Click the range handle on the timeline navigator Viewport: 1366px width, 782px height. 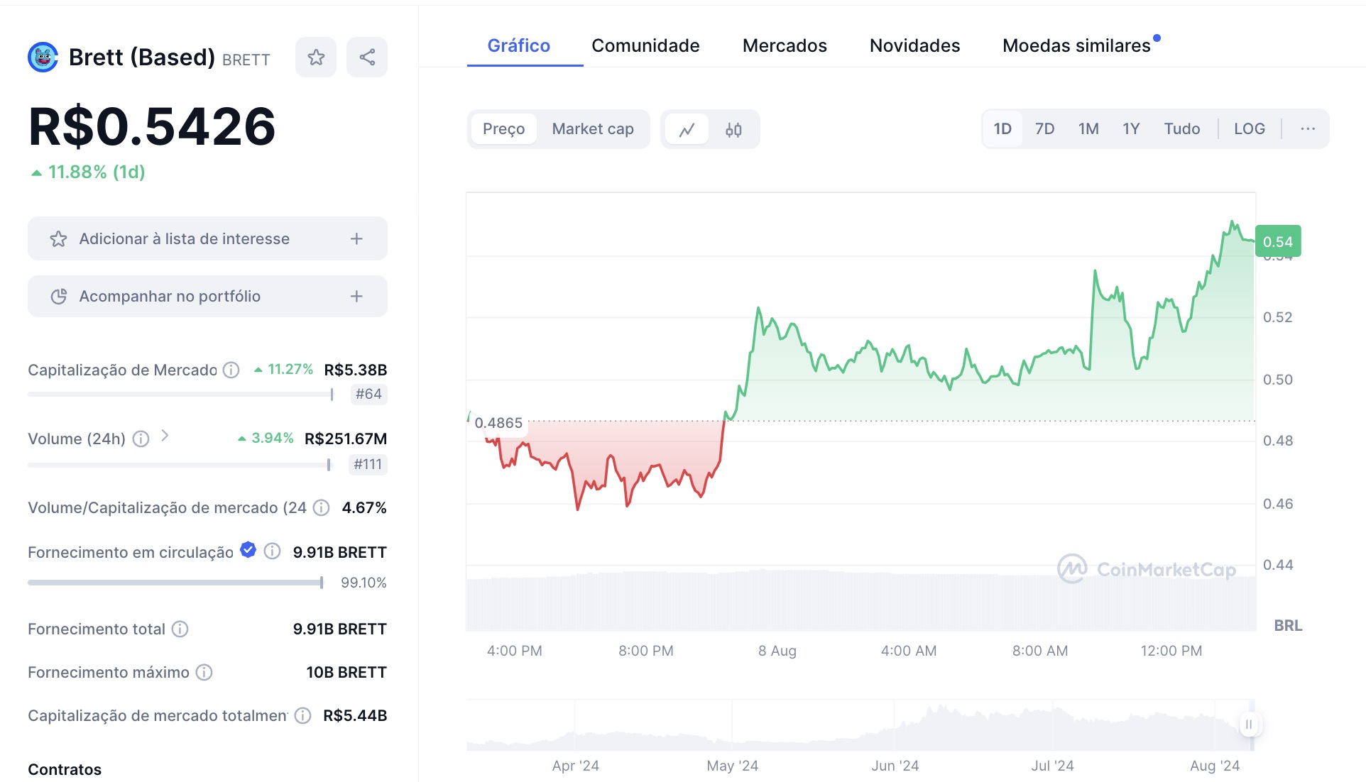coord(1248,725)
